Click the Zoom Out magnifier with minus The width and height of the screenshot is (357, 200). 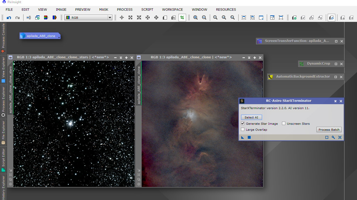coord(204,18)
